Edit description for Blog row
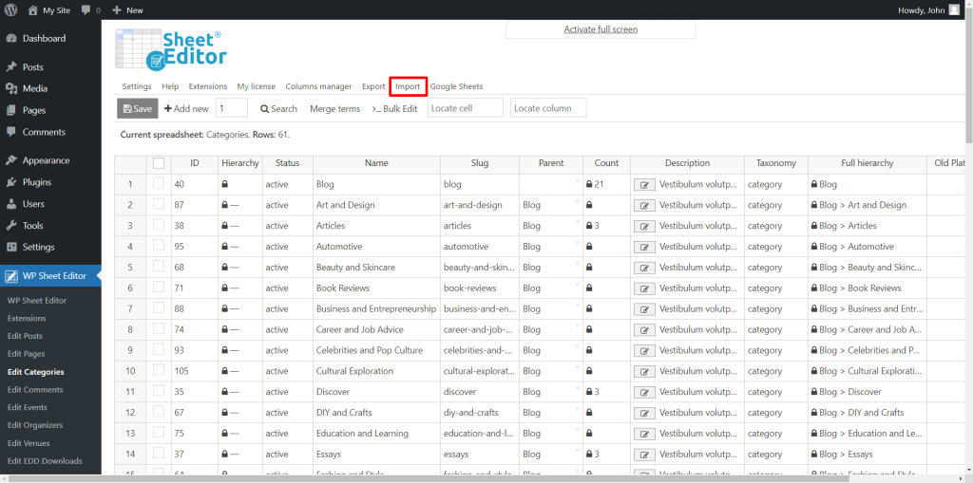The height and width of the screenshot is (483, 973). 644,185
